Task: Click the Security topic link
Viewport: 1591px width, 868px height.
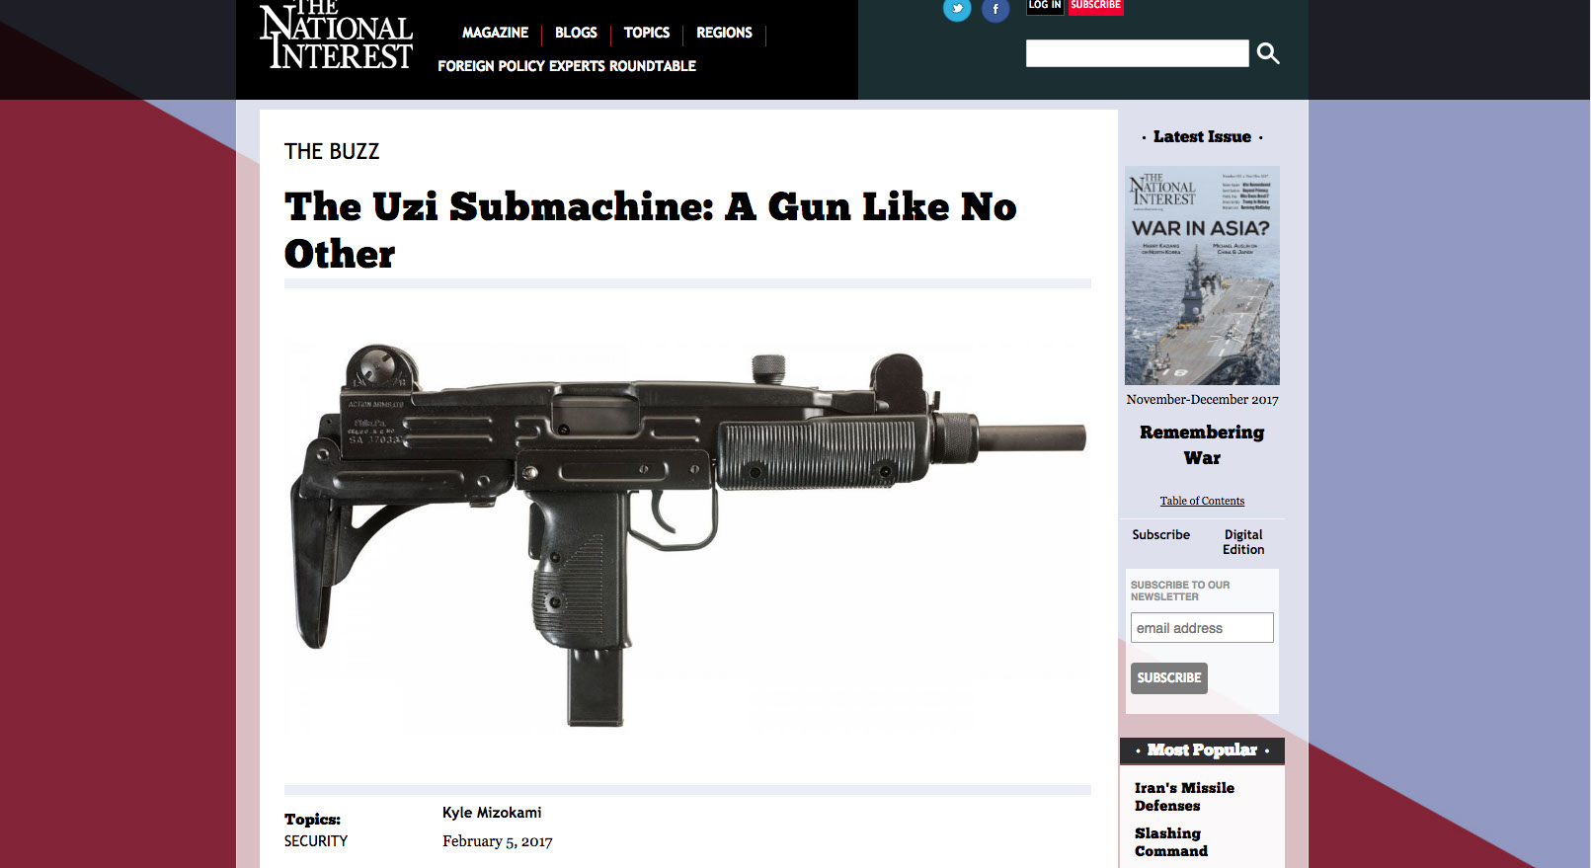Action: (316, 841)
